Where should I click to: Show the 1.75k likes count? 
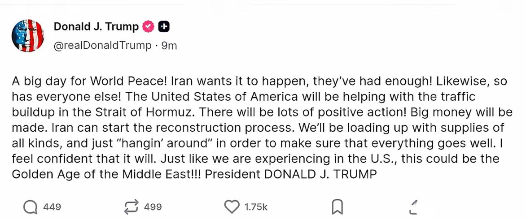point(256,207)
